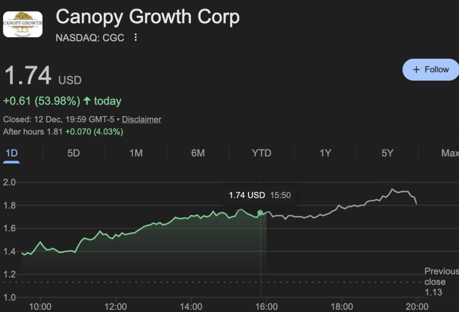This screenshot has height=312, width=459.
Task: Click the after-hours peak on grey line
Action: tap(393, 190)
